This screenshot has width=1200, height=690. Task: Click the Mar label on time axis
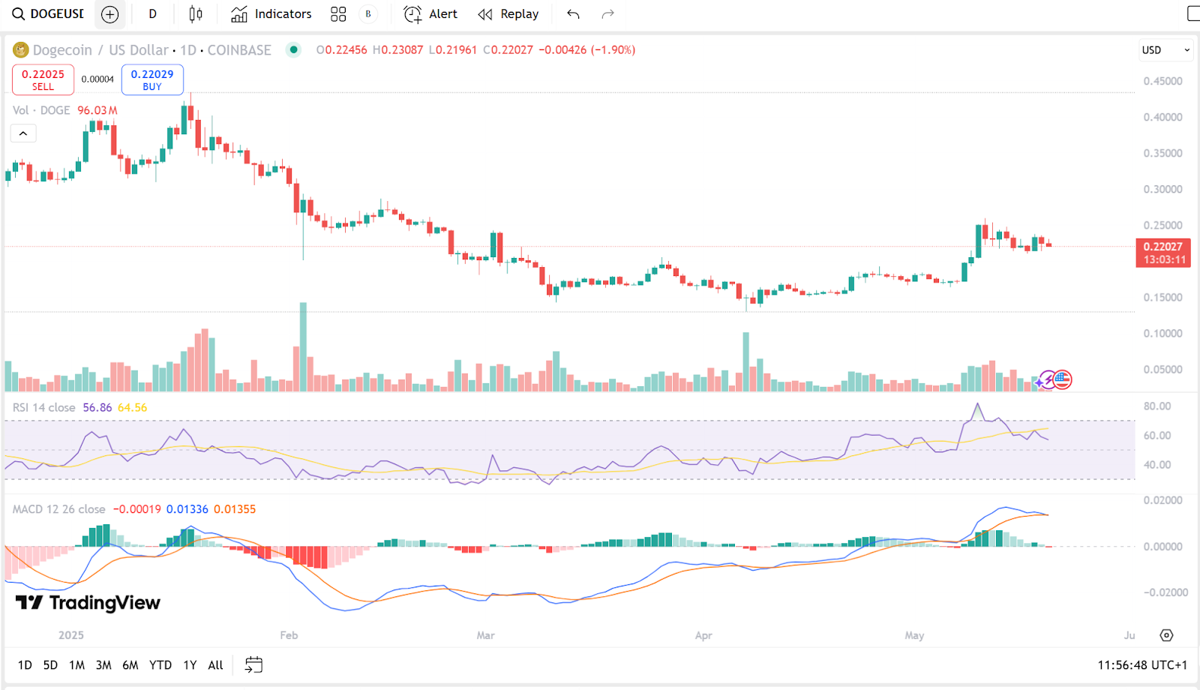tap(485, 635)
